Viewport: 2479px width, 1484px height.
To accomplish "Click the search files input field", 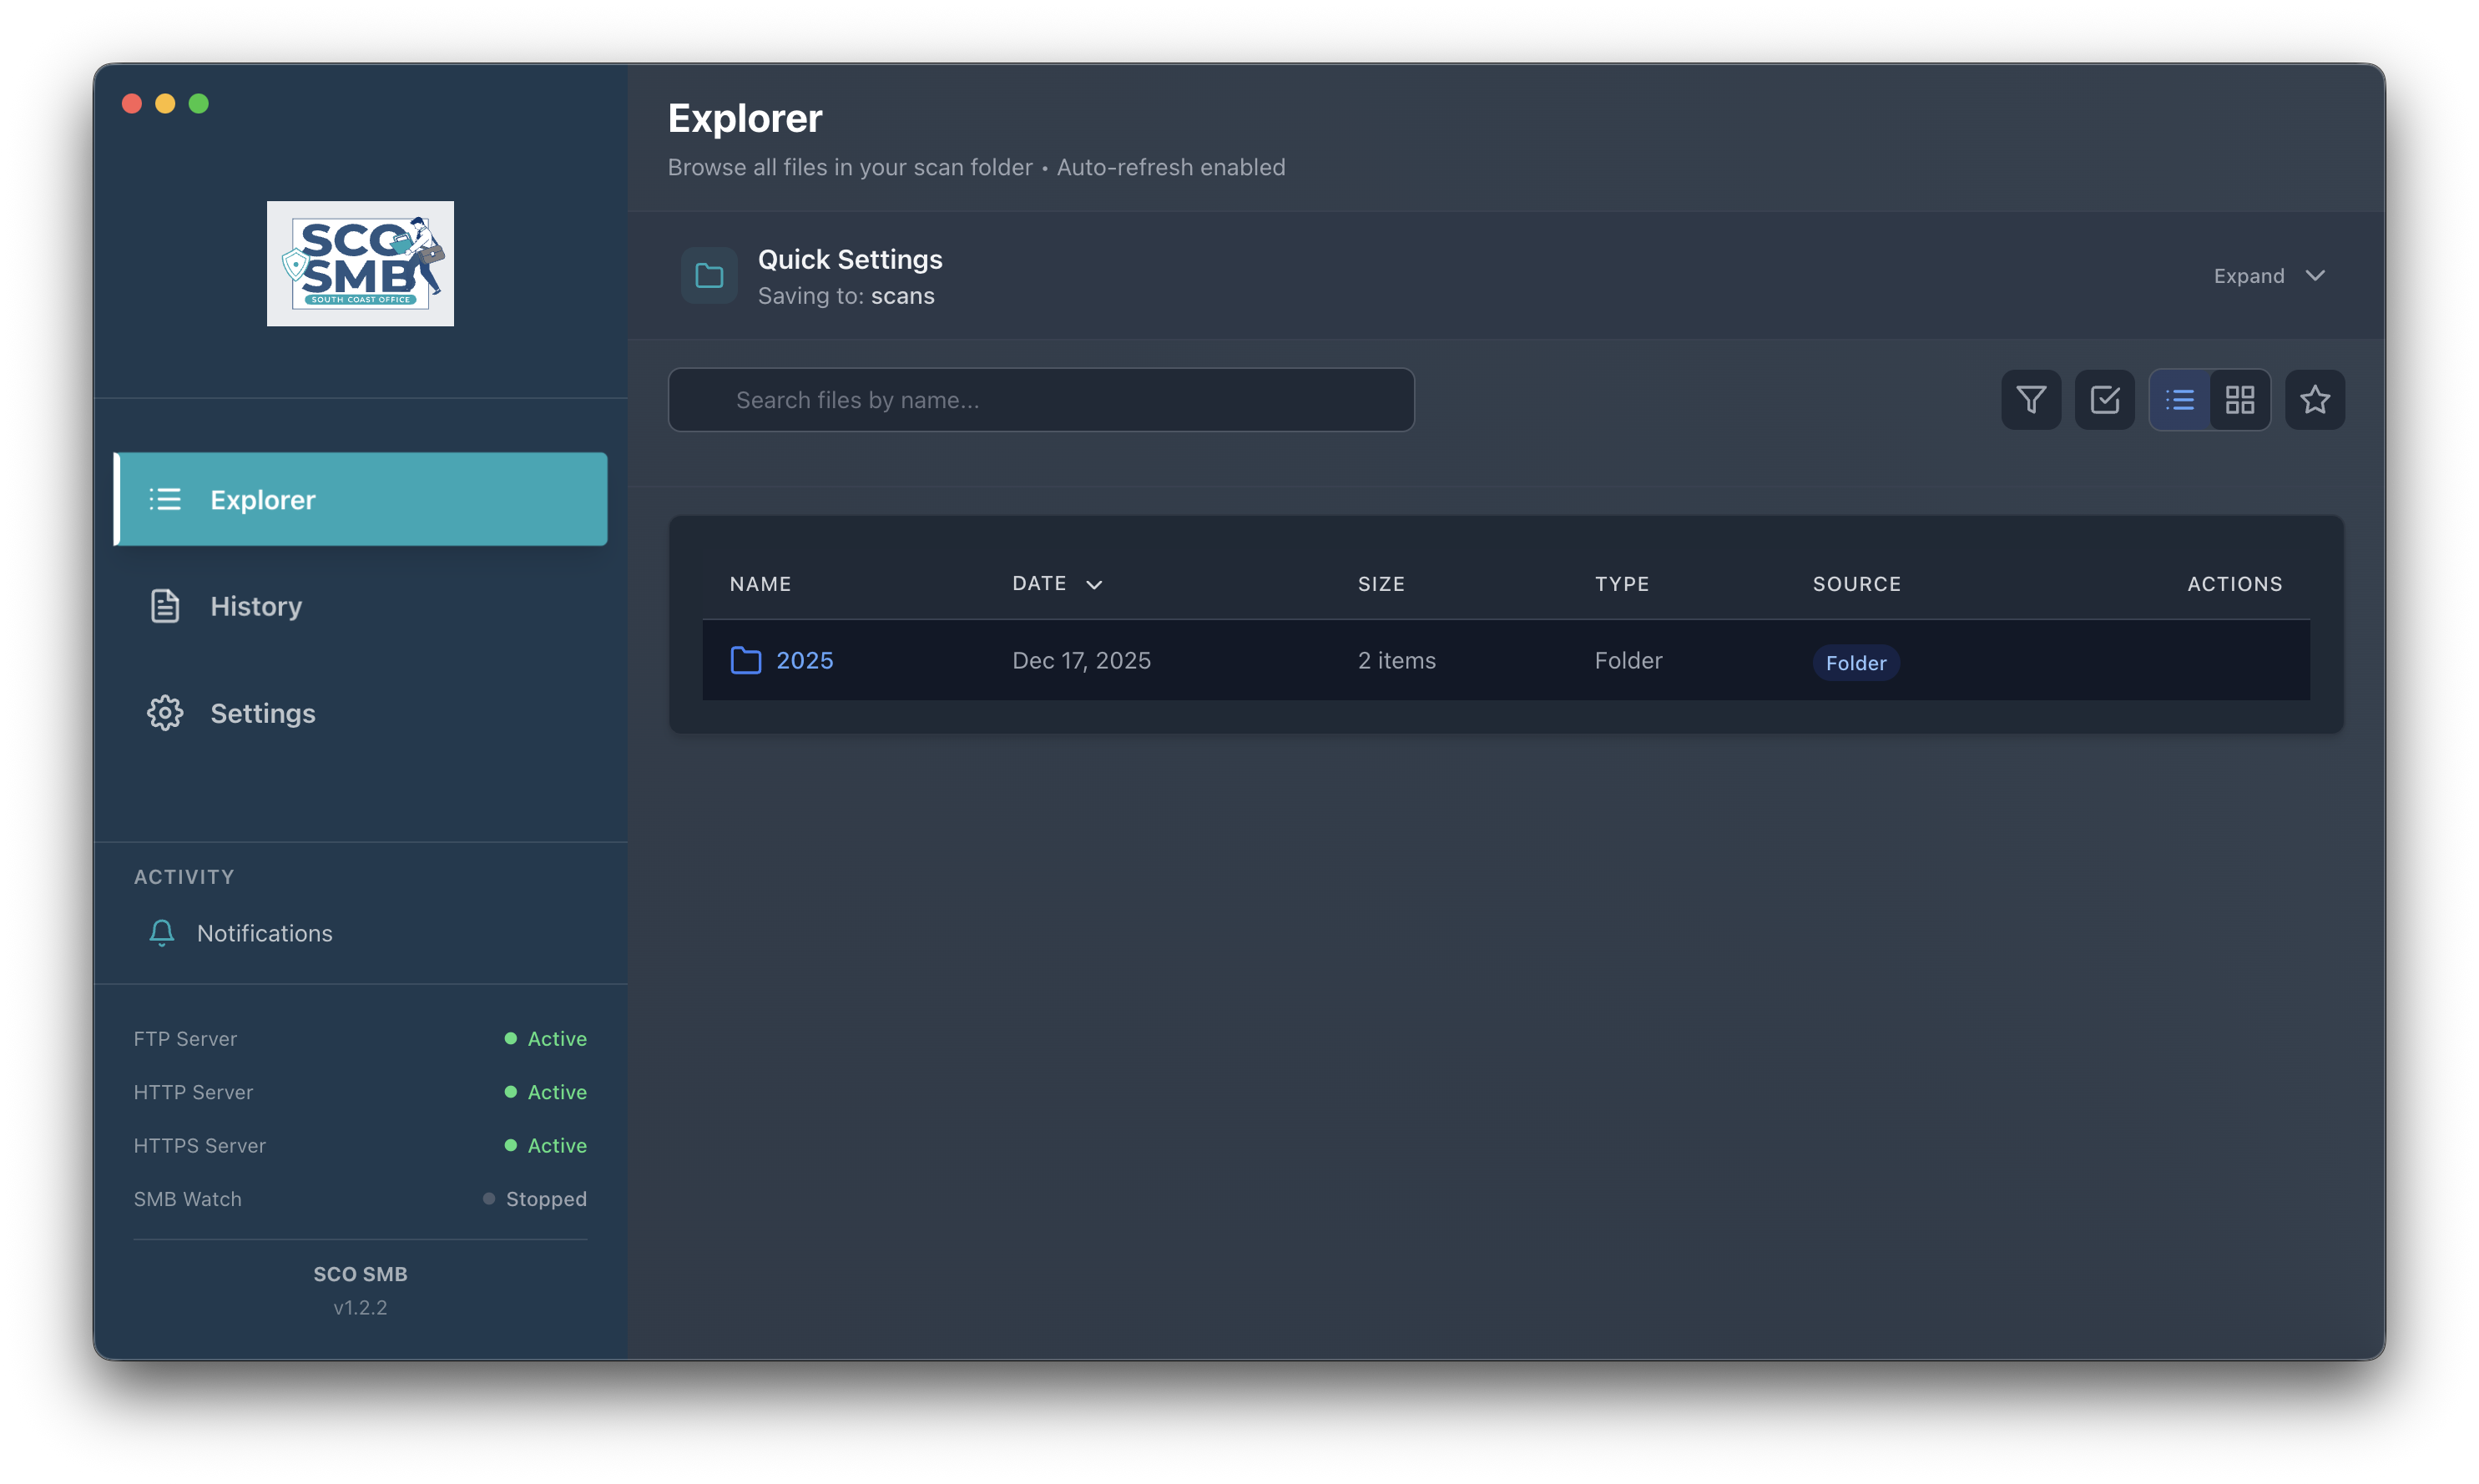I will coord(1041,400).
